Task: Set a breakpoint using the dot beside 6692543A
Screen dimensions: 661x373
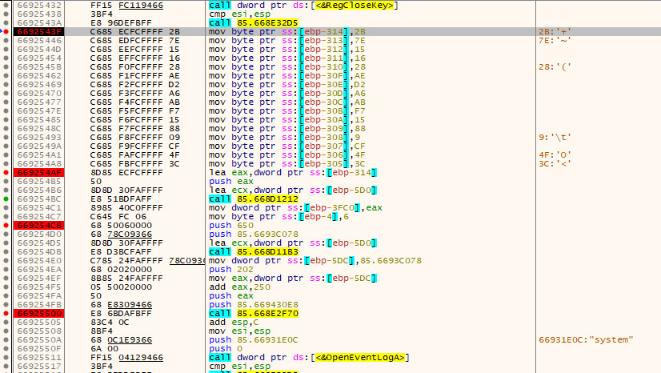Action: tap(6, 22)
